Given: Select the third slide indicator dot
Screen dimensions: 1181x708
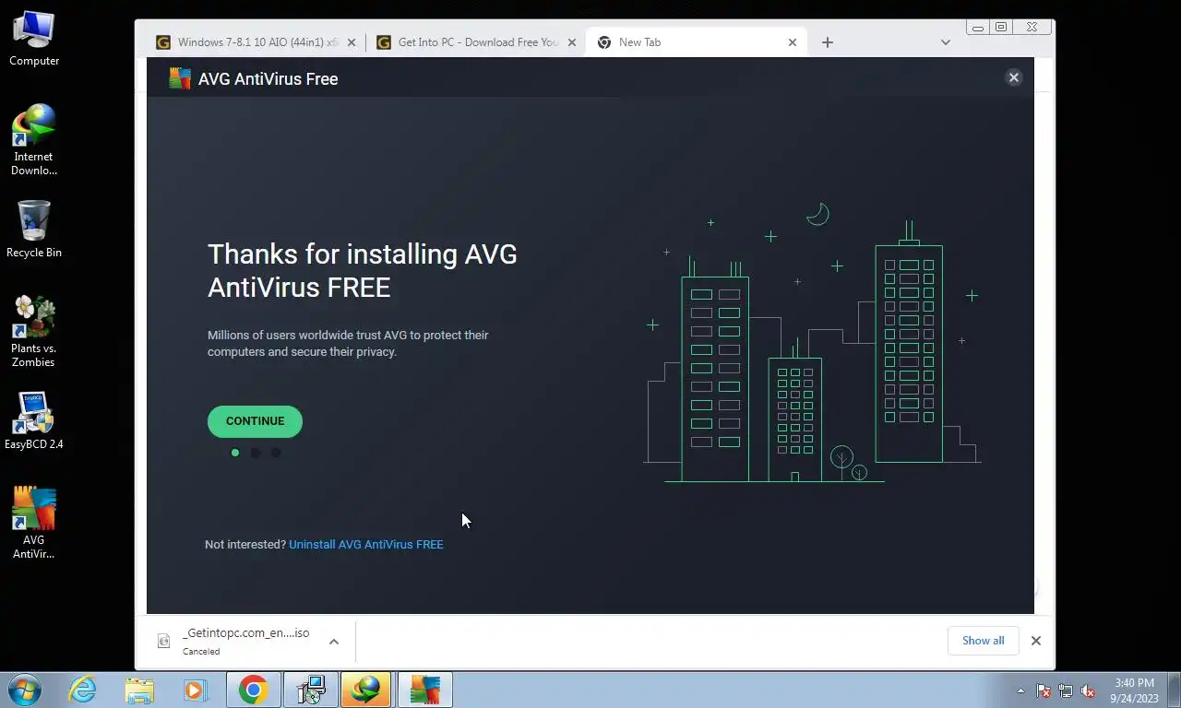Looking at the screenshot, I should (276, 453).
